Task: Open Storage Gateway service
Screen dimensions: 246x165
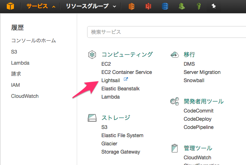Action: tap(121, 152)
